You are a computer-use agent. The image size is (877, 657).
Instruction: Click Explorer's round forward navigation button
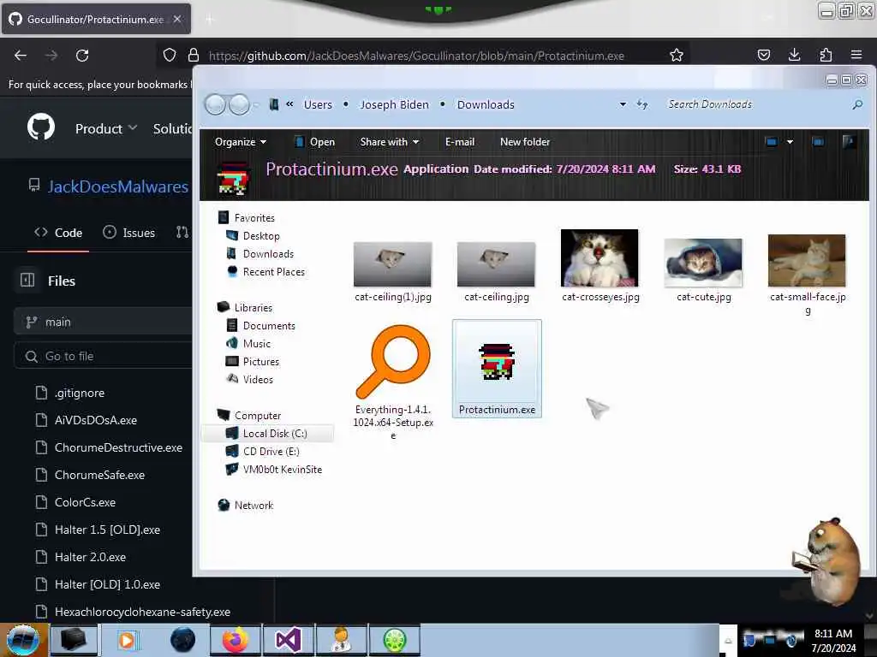coord(240,104)
